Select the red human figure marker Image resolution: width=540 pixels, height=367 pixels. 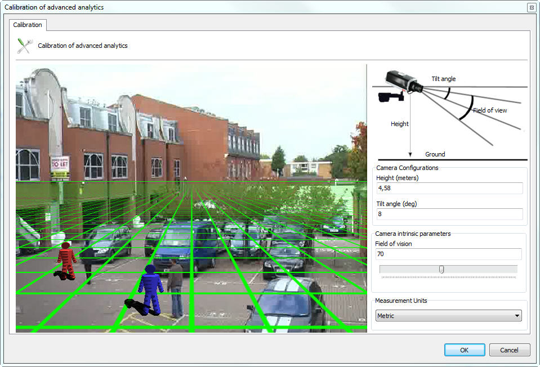click(x=66, y=261)
